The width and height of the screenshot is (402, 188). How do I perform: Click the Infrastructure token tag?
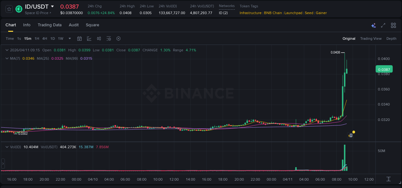click(x=251, y=13)
